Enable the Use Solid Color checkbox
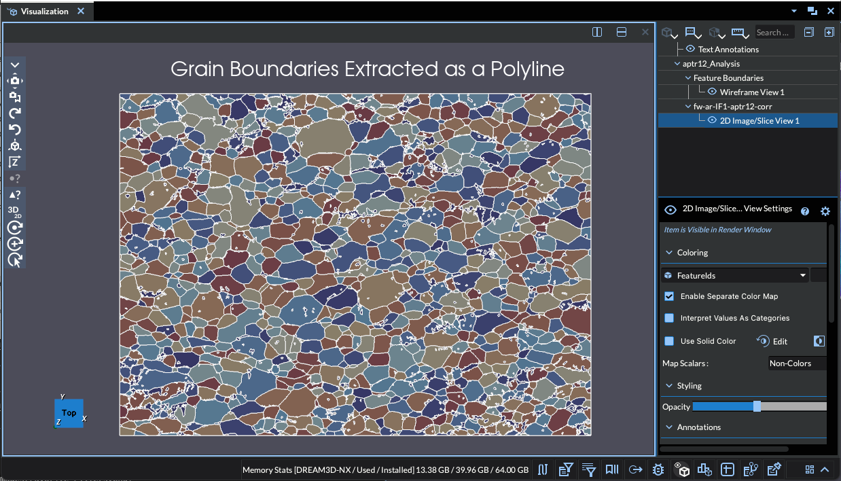 tap(669, 341)
